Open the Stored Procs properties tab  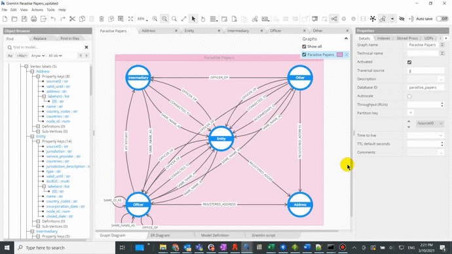click(407, 38)
